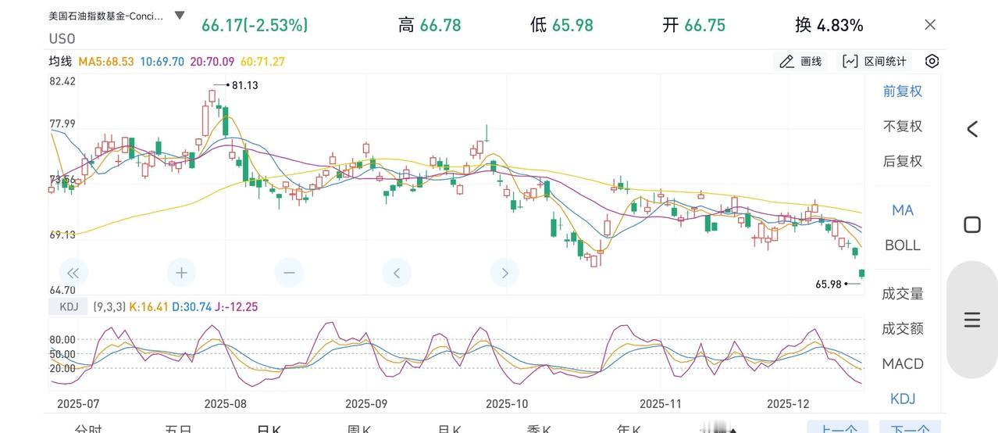Move chart left with left chevron button

[x=397, y=273]
